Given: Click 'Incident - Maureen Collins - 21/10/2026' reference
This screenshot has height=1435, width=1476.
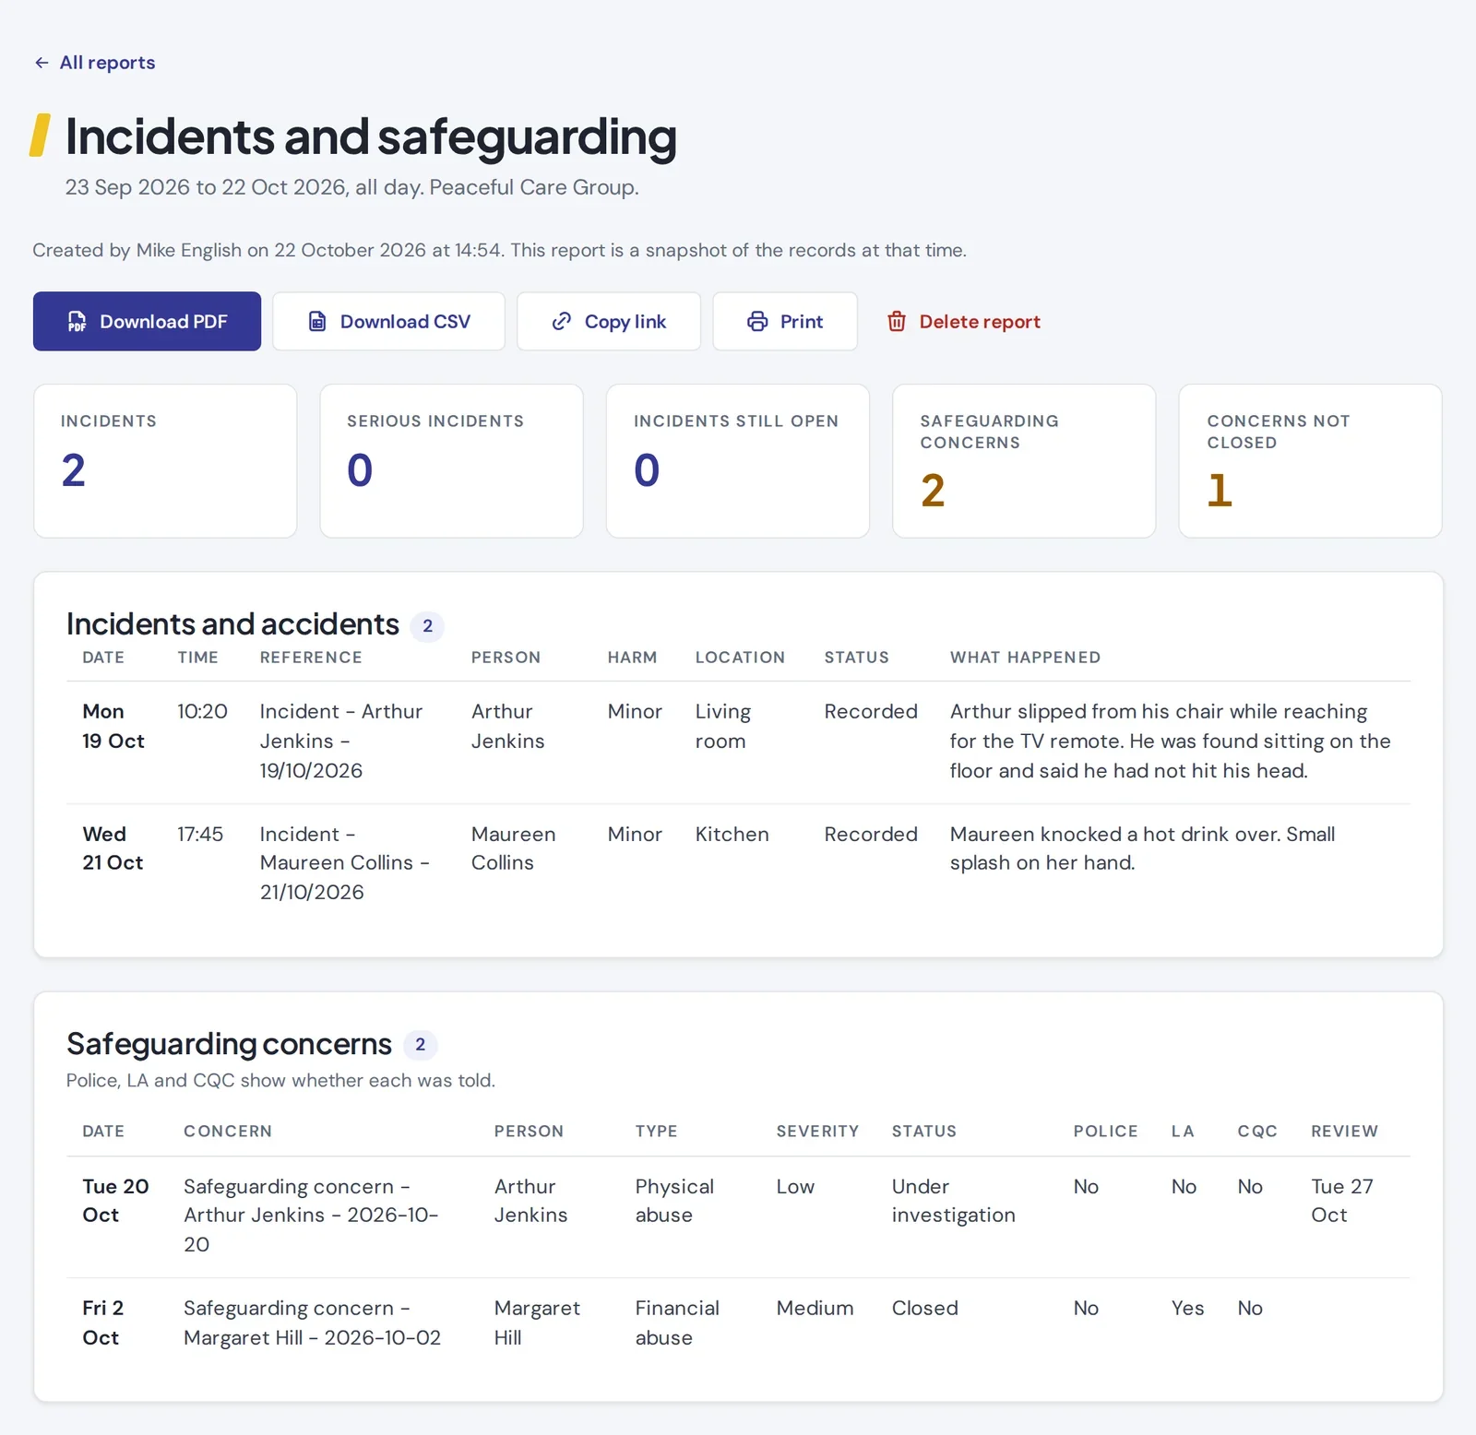Looking at the screenshot, I should coord(345,863).
